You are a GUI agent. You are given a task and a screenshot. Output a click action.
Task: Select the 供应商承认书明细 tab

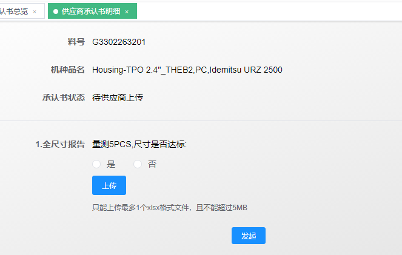pyautogui.click(x=90, y=12)
